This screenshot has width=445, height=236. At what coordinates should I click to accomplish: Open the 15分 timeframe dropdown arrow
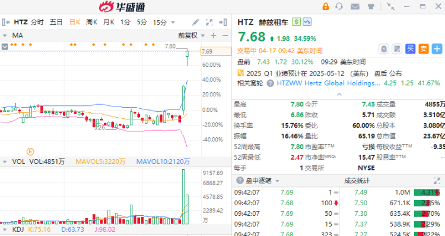click(x=173, y=22)
